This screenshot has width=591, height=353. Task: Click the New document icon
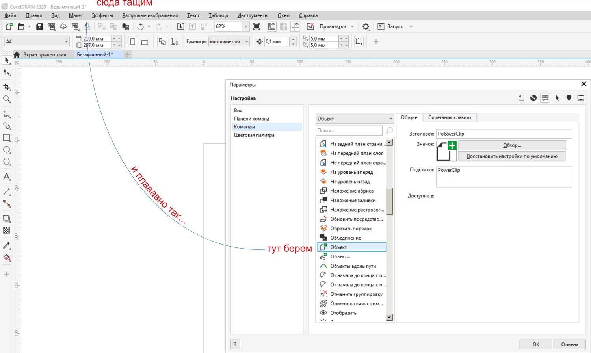click(9, 26)
